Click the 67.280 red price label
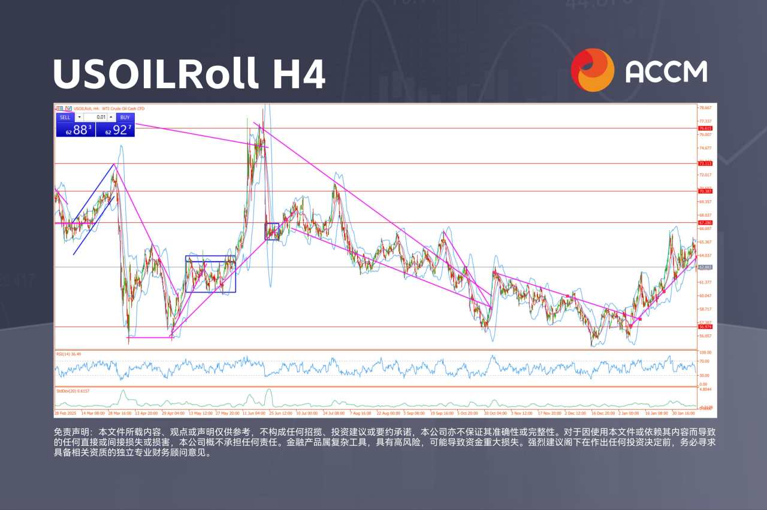Image resolution: width=767 pixels, height=510 pixels. [x=705, y=223]
